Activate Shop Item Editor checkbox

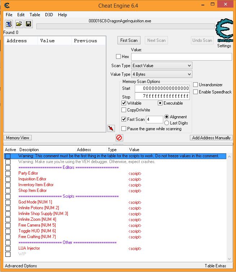(x=8, y=191)
